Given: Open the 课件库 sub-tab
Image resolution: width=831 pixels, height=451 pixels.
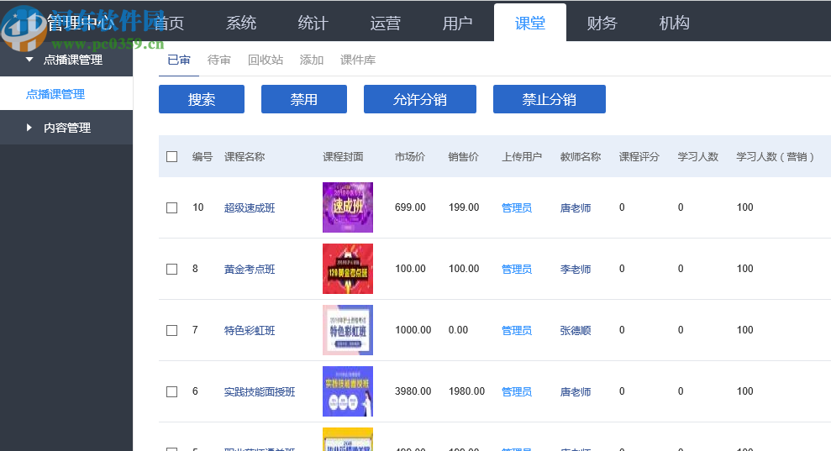Looking at the screenshot, I should (358, 60).
